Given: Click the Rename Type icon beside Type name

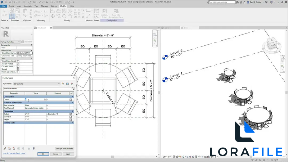Looking at the screenshot, I should tap(68, 84).
